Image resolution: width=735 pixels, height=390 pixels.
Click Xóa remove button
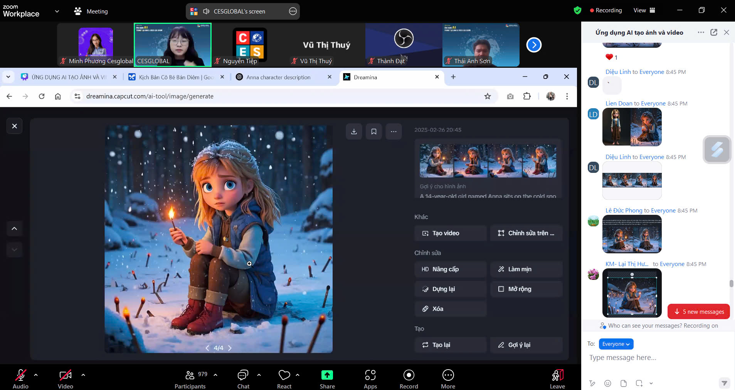click(451, 309)
